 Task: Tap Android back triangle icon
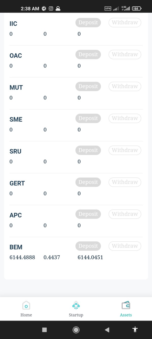pos(107,330)
